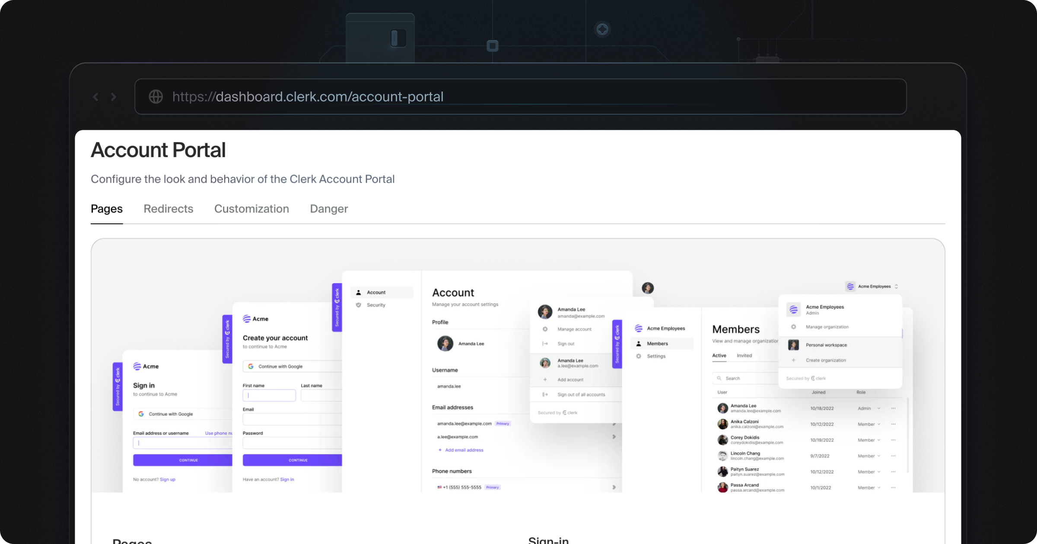Click the Email field on Create account card
The height and width of the screenshot is (544, 1037).
click(293, 419)
